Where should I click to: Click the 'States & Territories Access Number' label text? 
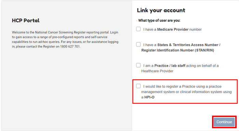tap(188, 45)
